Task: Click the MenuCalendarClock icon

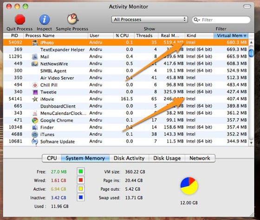Action: pyautogui.click(x=35, y=113)
